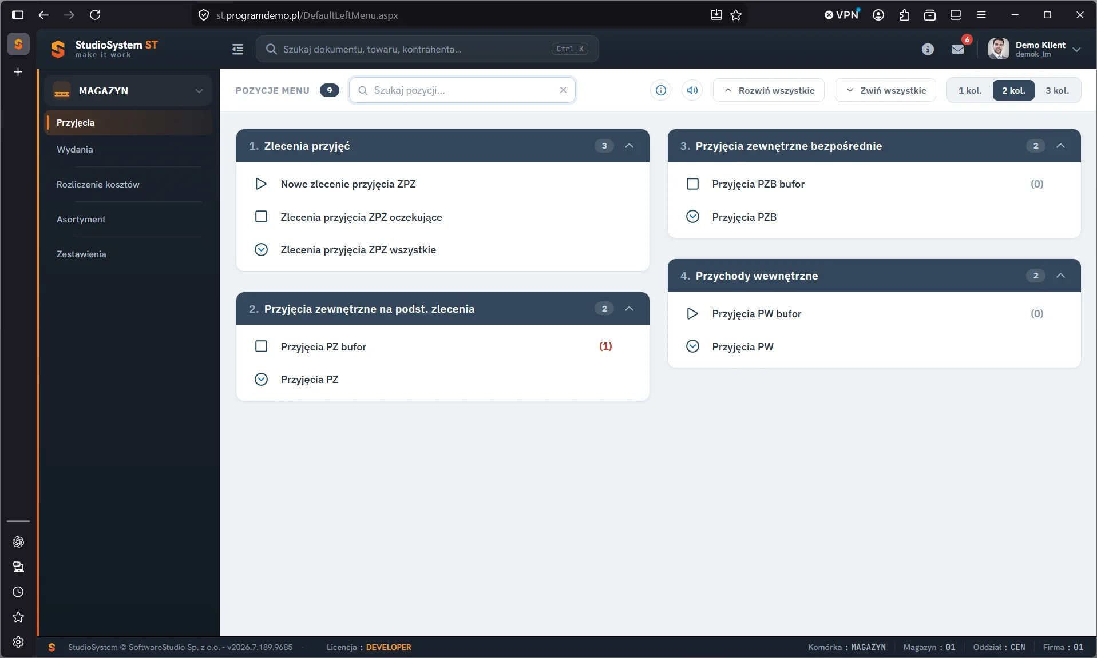The height and width of the screenshot is (658, 1097).
Task: Open Demo Klient user menu
Action: pyautogui.click(x=1035, y=49)
